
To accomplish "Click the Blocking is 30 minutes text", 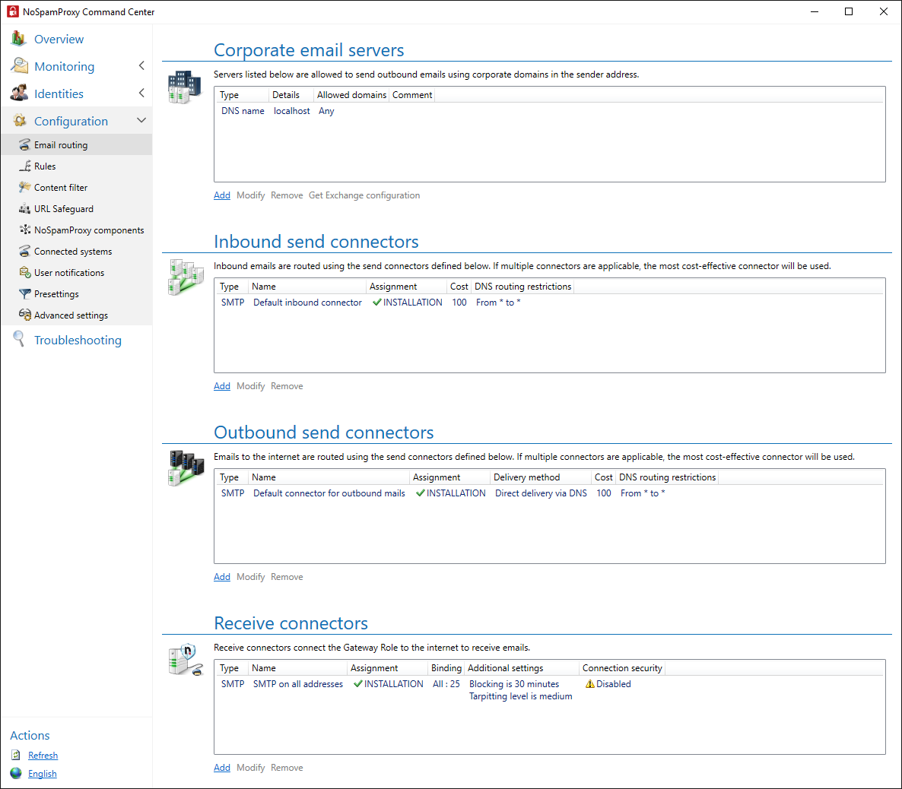I will [513, 684].
